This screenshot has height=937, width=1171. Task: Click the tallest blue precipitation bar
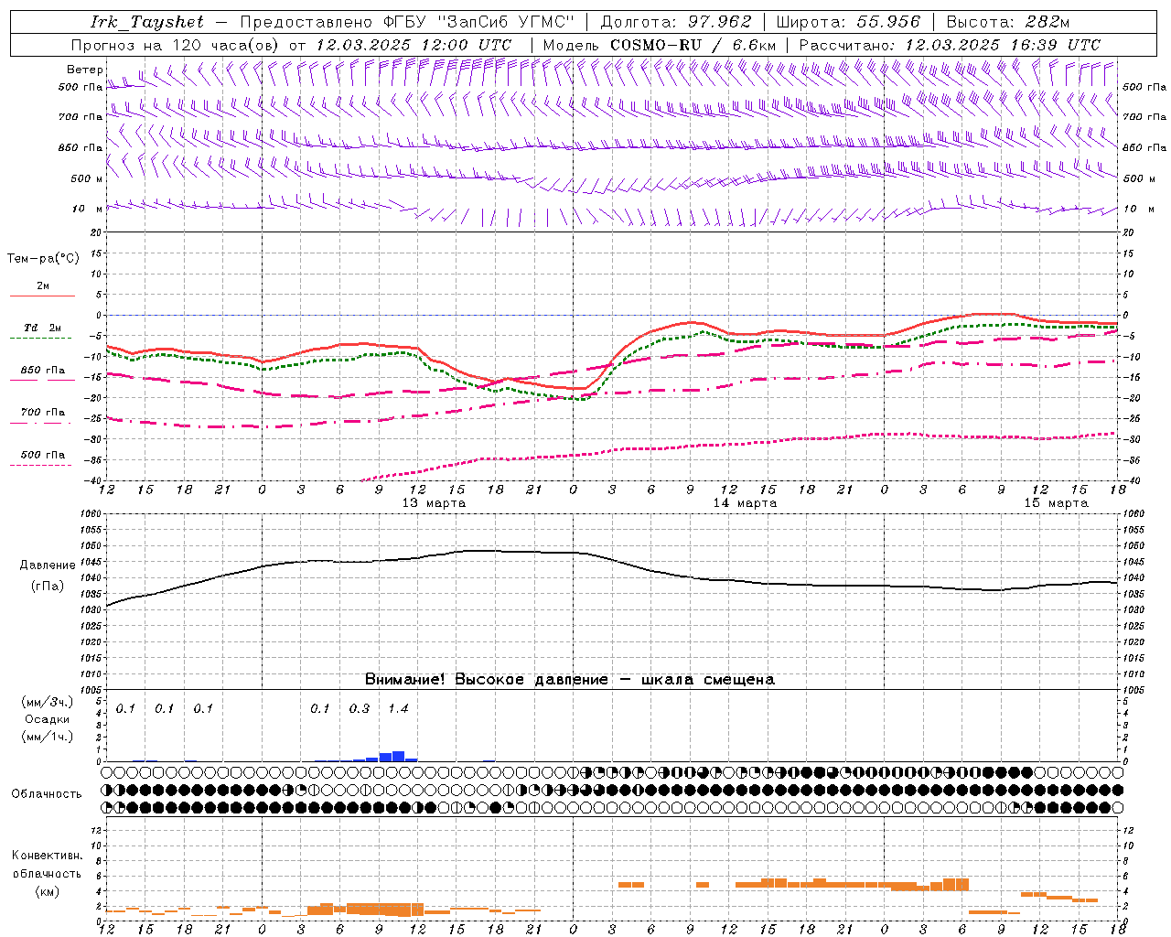pyautogui.click(x=398, y=756)
